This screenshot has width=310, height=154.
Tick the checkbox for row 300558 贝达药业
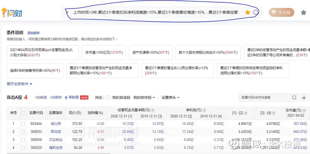(x=23, y=140)
